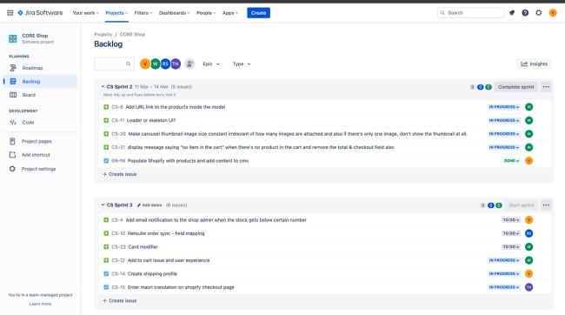Click assignee avatar on CS-10 row
The height and width of the screenshot is (315, 565).
coord(528,233)
